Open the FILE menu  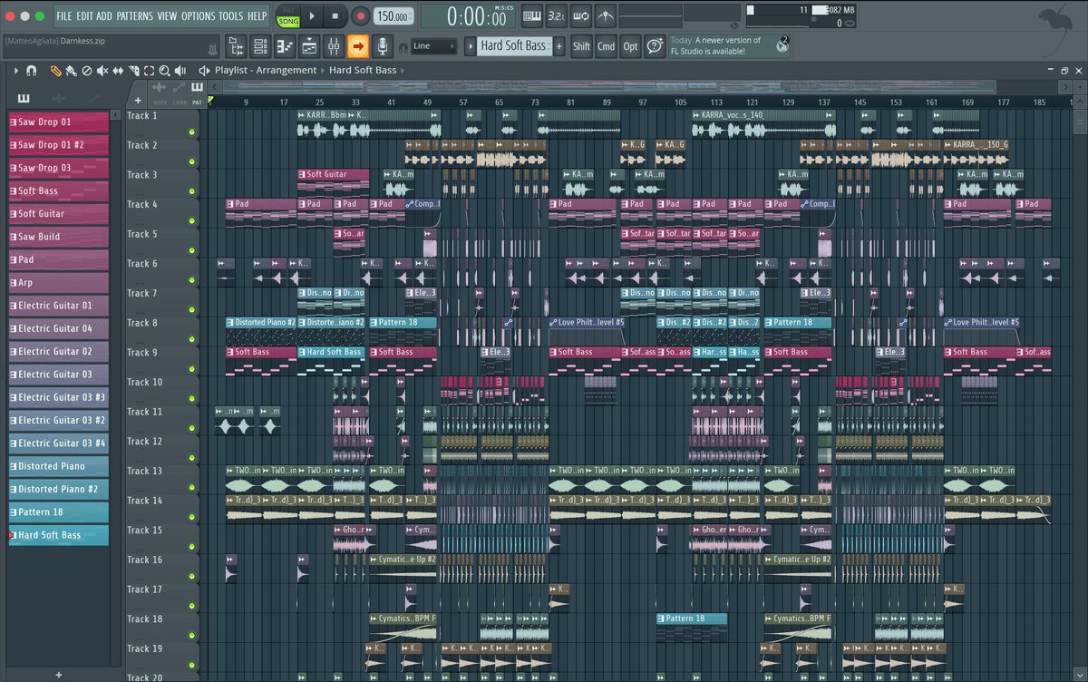64,16
